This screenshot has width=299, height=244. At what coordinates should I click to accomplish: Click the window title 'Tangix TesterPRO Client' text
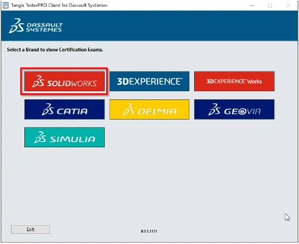coord(60,5)
